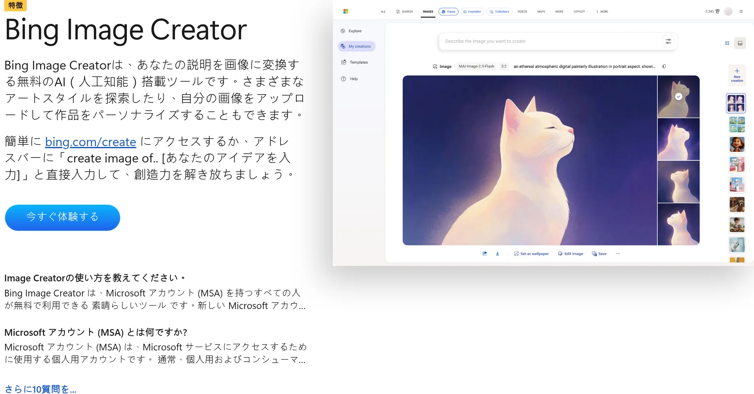
Task: Select My creations in the sidebar
Action: pyautogui.click(x=356, y=46)
